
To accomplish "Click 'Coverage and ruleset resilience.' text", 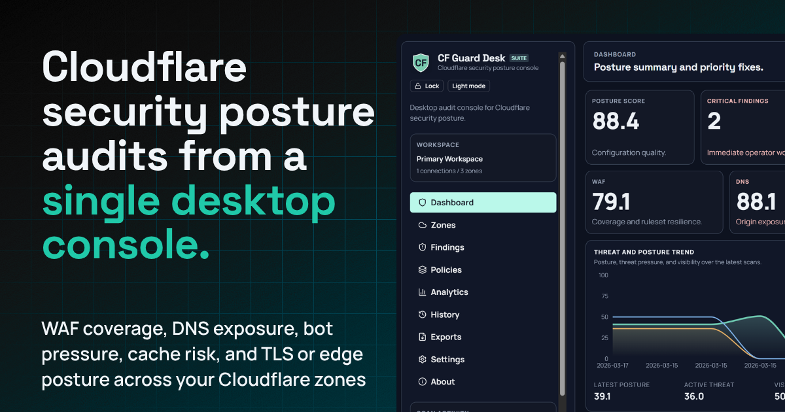I will point(647,222).
